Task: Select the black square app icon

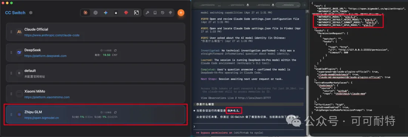Action: pos(116,13)
